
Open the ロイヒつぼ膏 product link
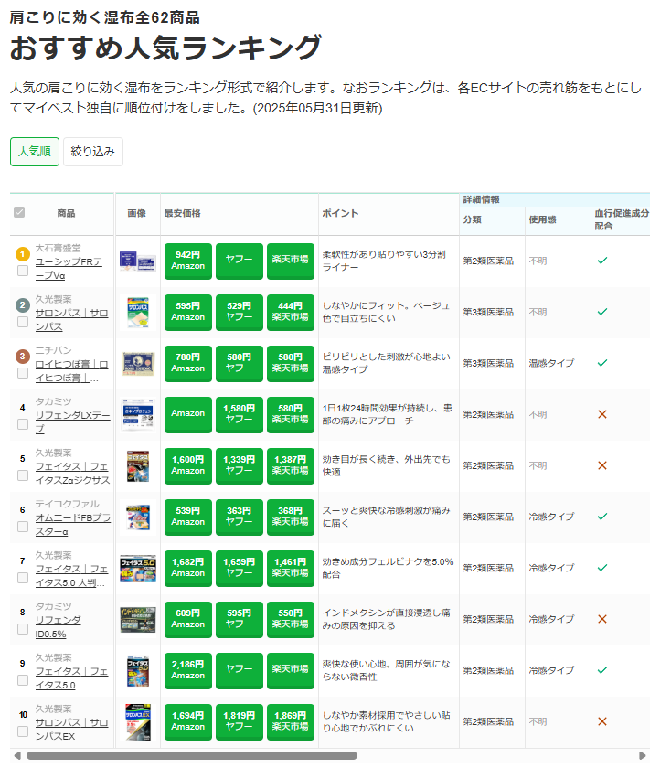tap(71, 371)
